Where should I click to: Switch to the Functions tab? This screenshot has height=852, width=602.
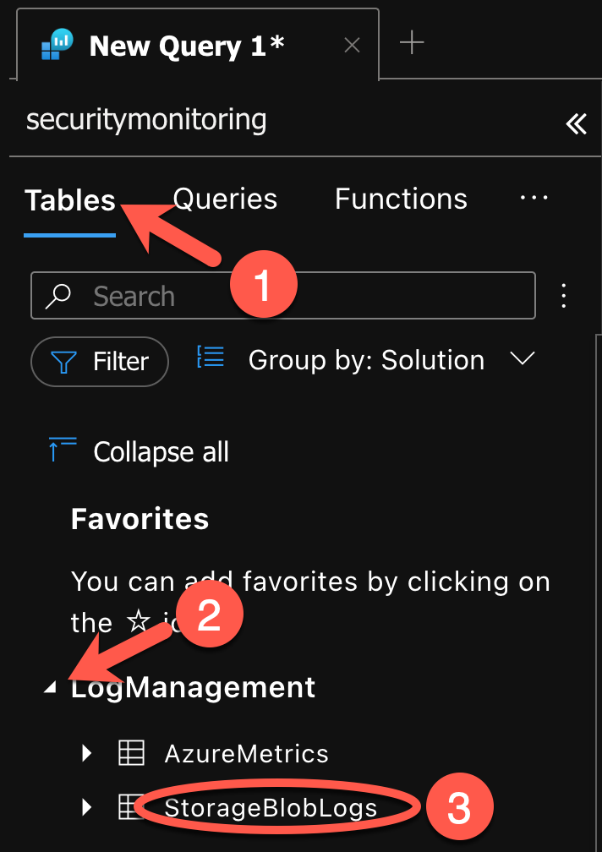[400, 199]
